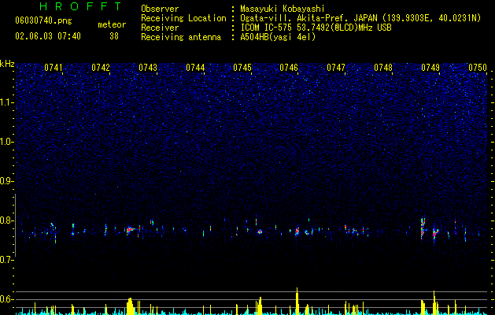
Task: Click the 1.0 kHz axis label
Action: coord(6,142)
